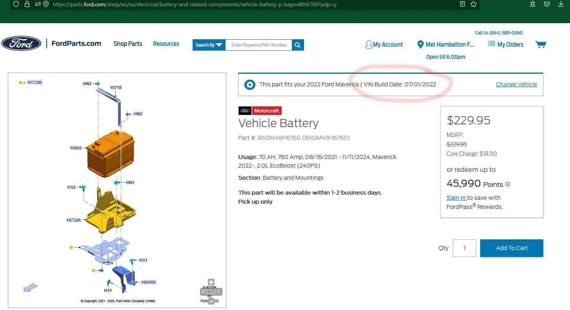Click the RESET diagram button
Viewport: 570px width, 310px height.
coord(211,292)
